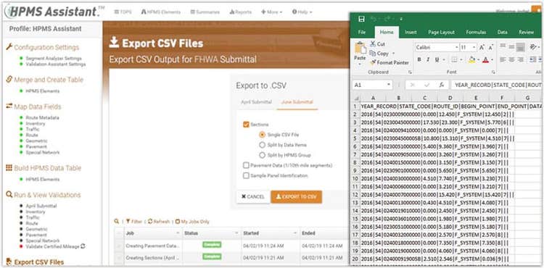This screenshot has height=268, width=544.
Task: Open the Font group dialog launcher
Action: 493,72
